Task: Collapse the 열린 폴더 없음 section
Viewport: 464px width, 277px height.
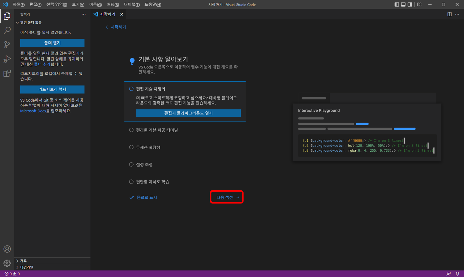Action: [x=52, y=23]
